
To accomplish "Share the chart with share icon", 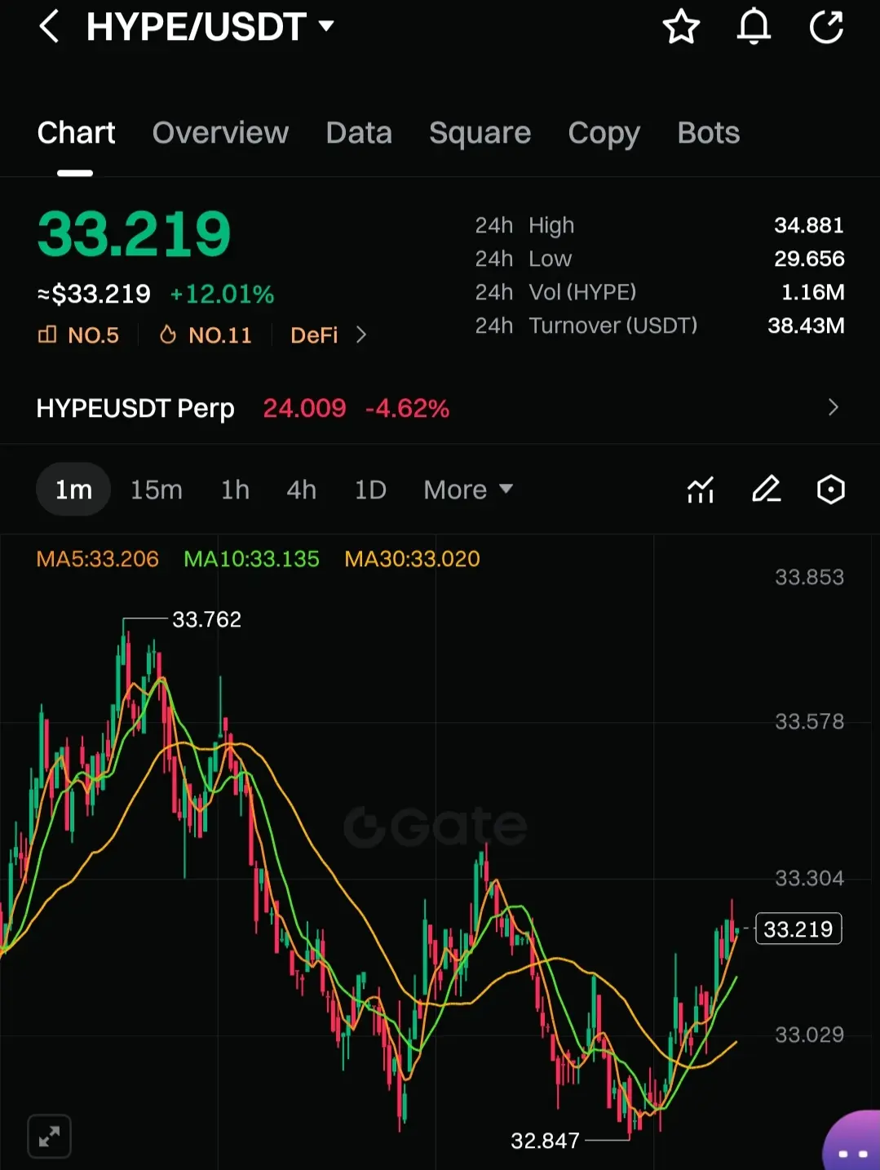I will [826, 27].
